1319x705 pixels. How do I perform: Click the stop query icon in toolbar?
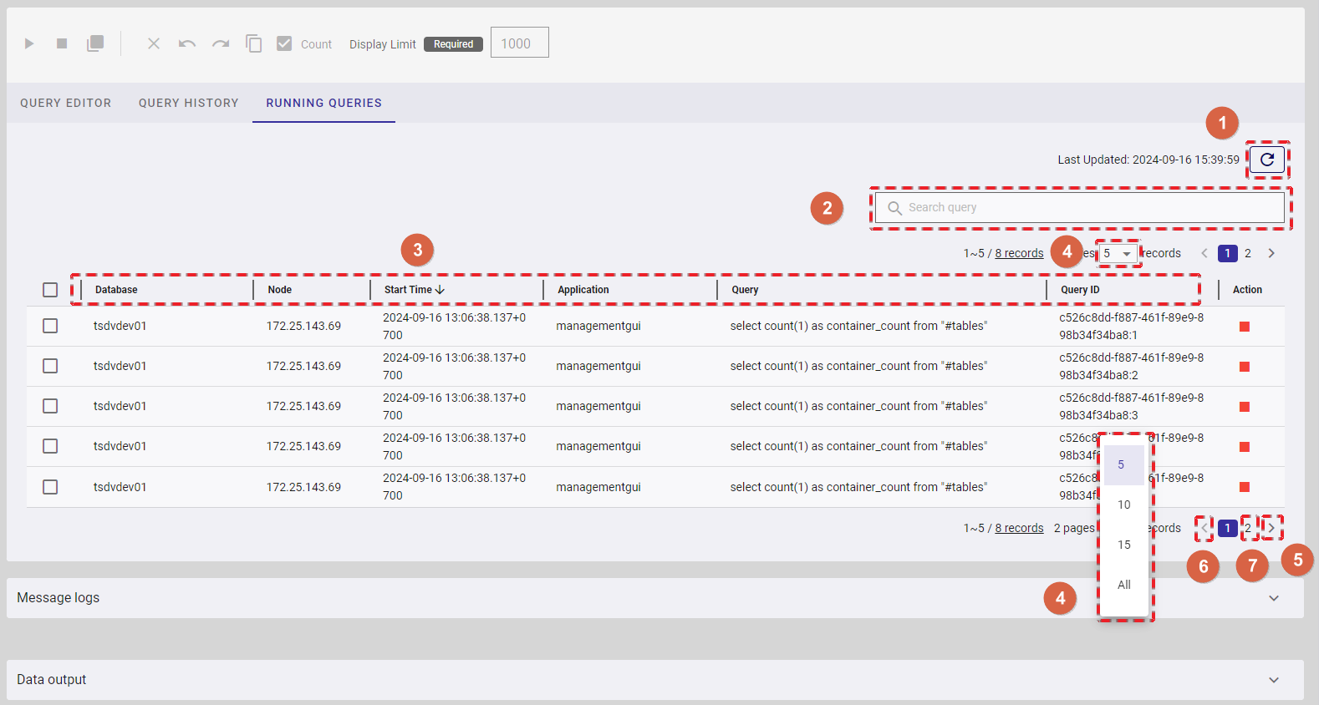pyautogui.click(x=62, y=43)
